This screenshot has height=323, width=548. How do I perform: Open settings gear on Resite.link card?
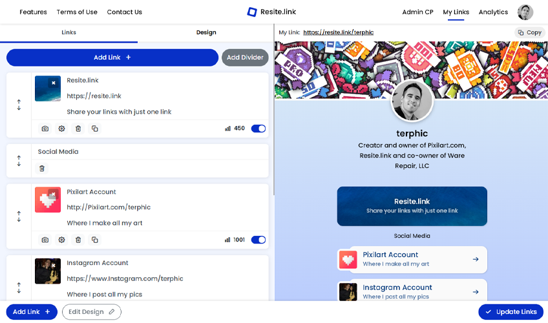(61, 129)
